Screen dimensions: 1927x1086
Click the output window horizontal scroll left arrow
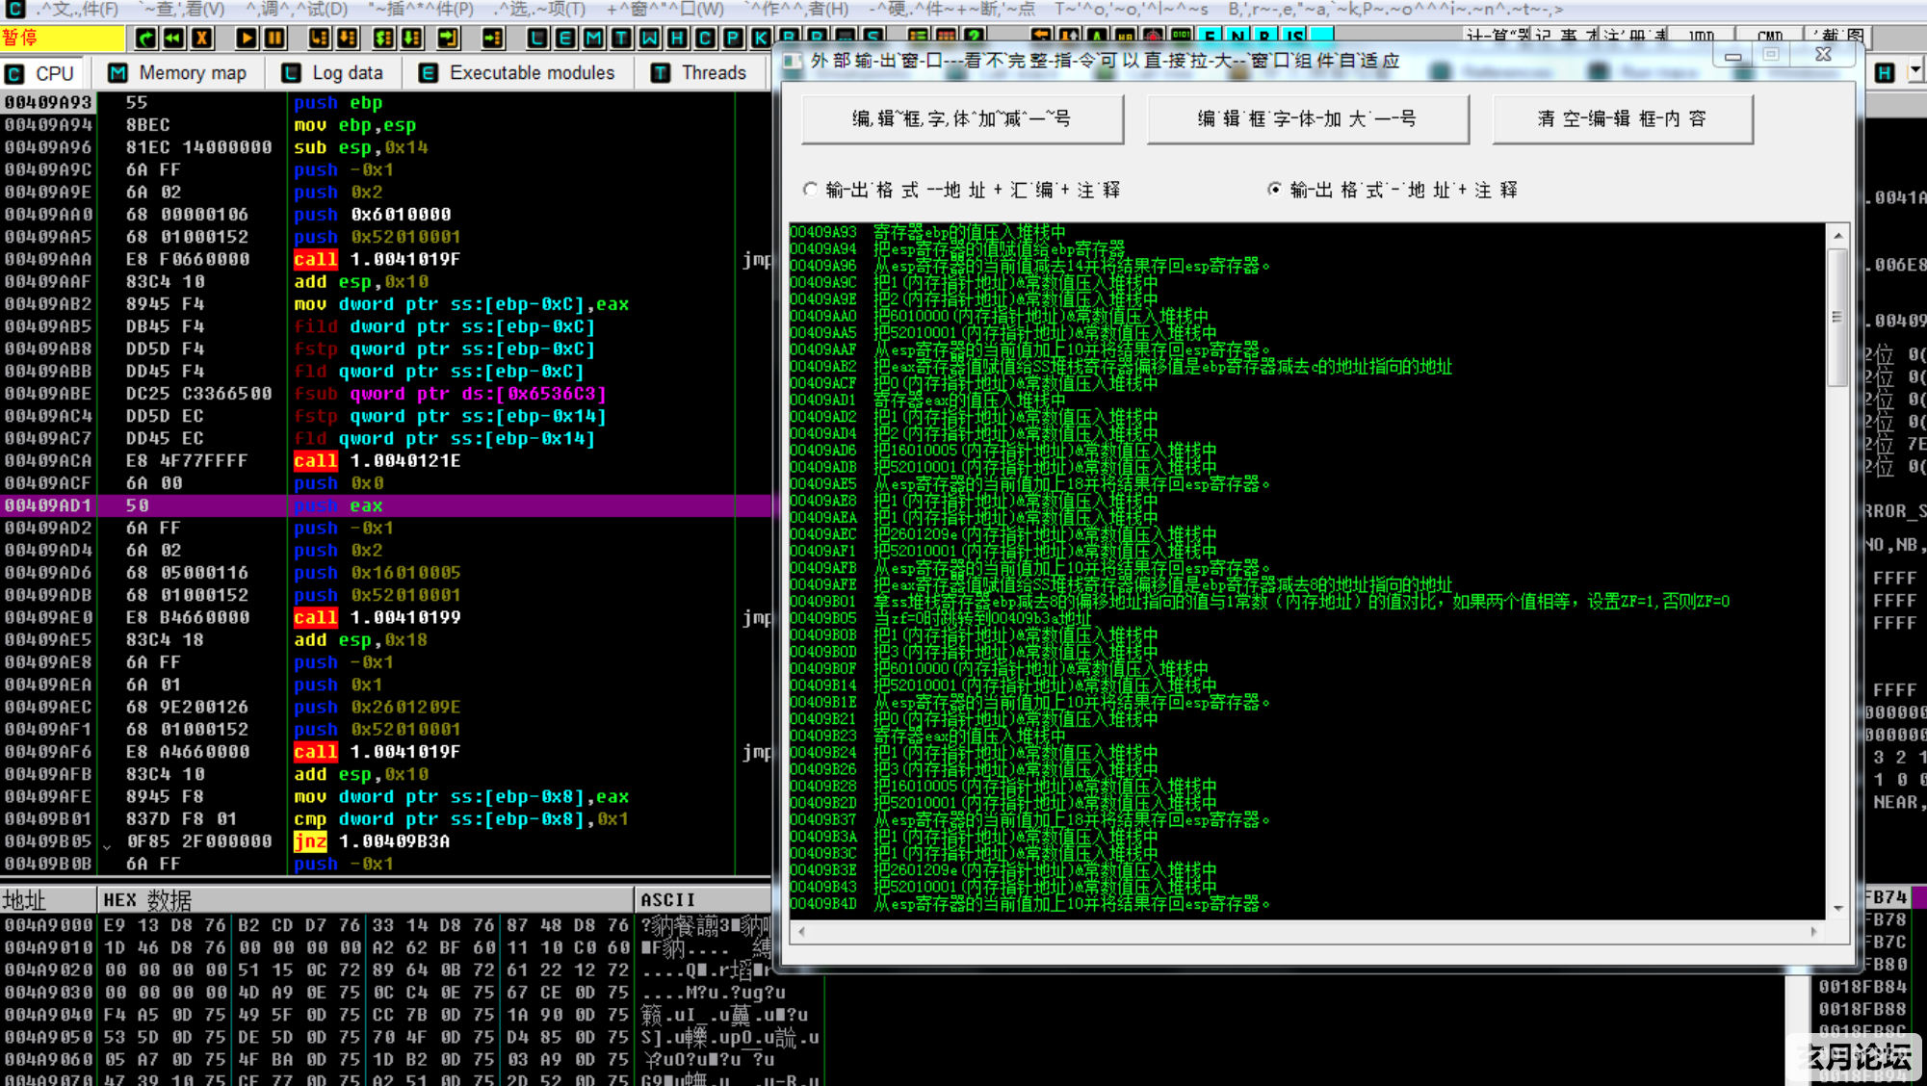tap(801, 931)
